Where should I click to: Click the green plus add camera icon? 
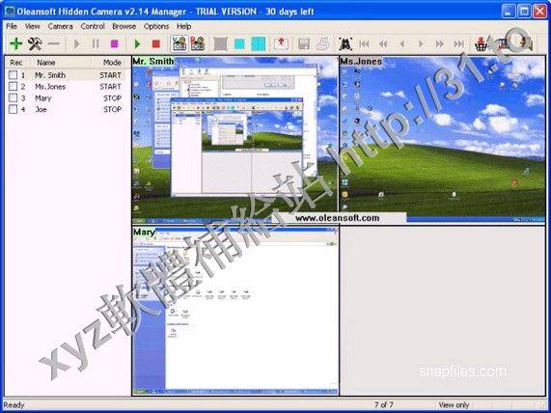15,43
